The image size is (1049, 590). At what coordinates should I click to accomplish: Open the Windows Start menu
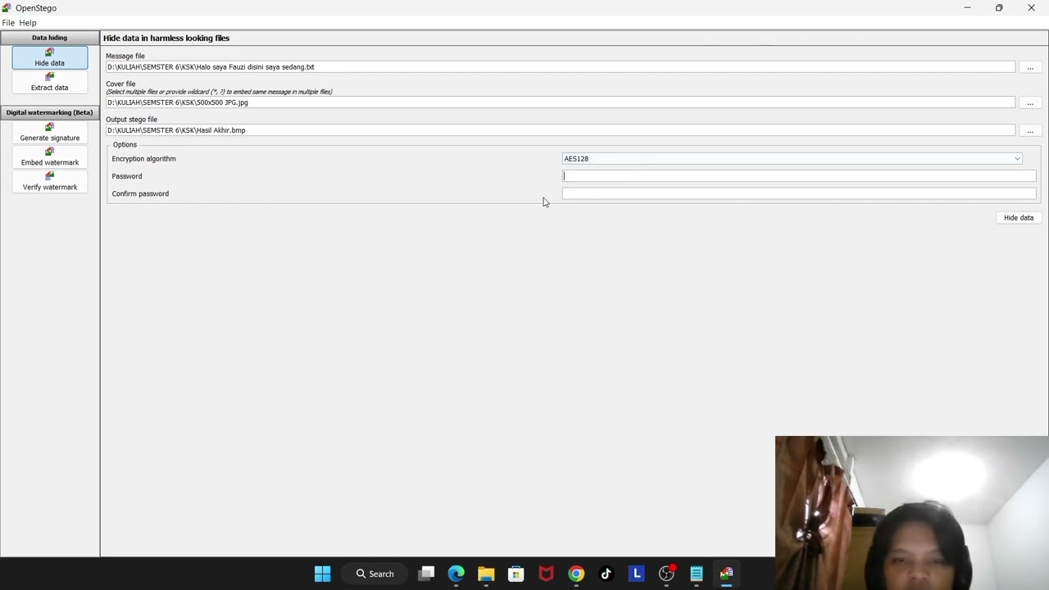point(322,574)
